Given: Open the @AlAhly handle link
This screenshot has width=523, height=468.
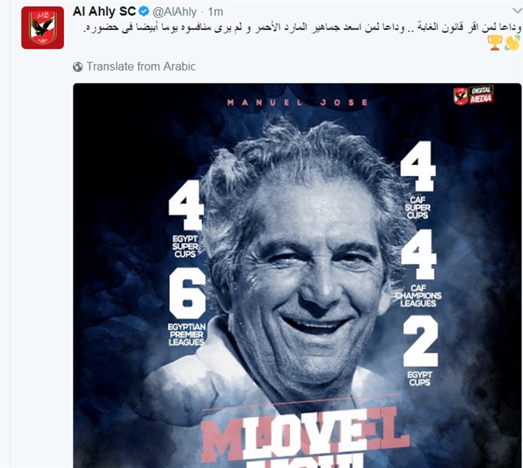Looking at the screenshot, I should 174,12.
